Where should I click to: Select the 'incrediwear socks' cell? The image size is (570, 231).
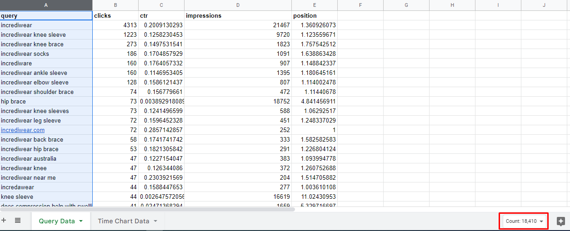coord(46,54)
